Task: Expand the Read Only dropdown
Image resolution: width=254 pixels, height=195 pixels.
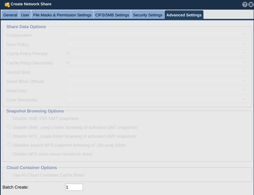Action: pos(156,90)
